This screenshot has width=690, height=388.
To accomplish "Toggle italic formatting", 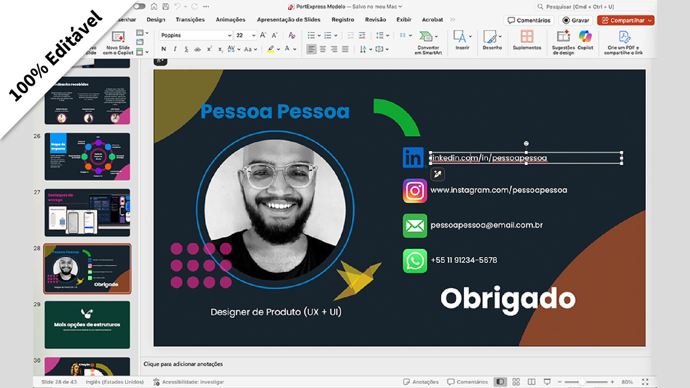I will pyautogui.click(x=175, y=49).
